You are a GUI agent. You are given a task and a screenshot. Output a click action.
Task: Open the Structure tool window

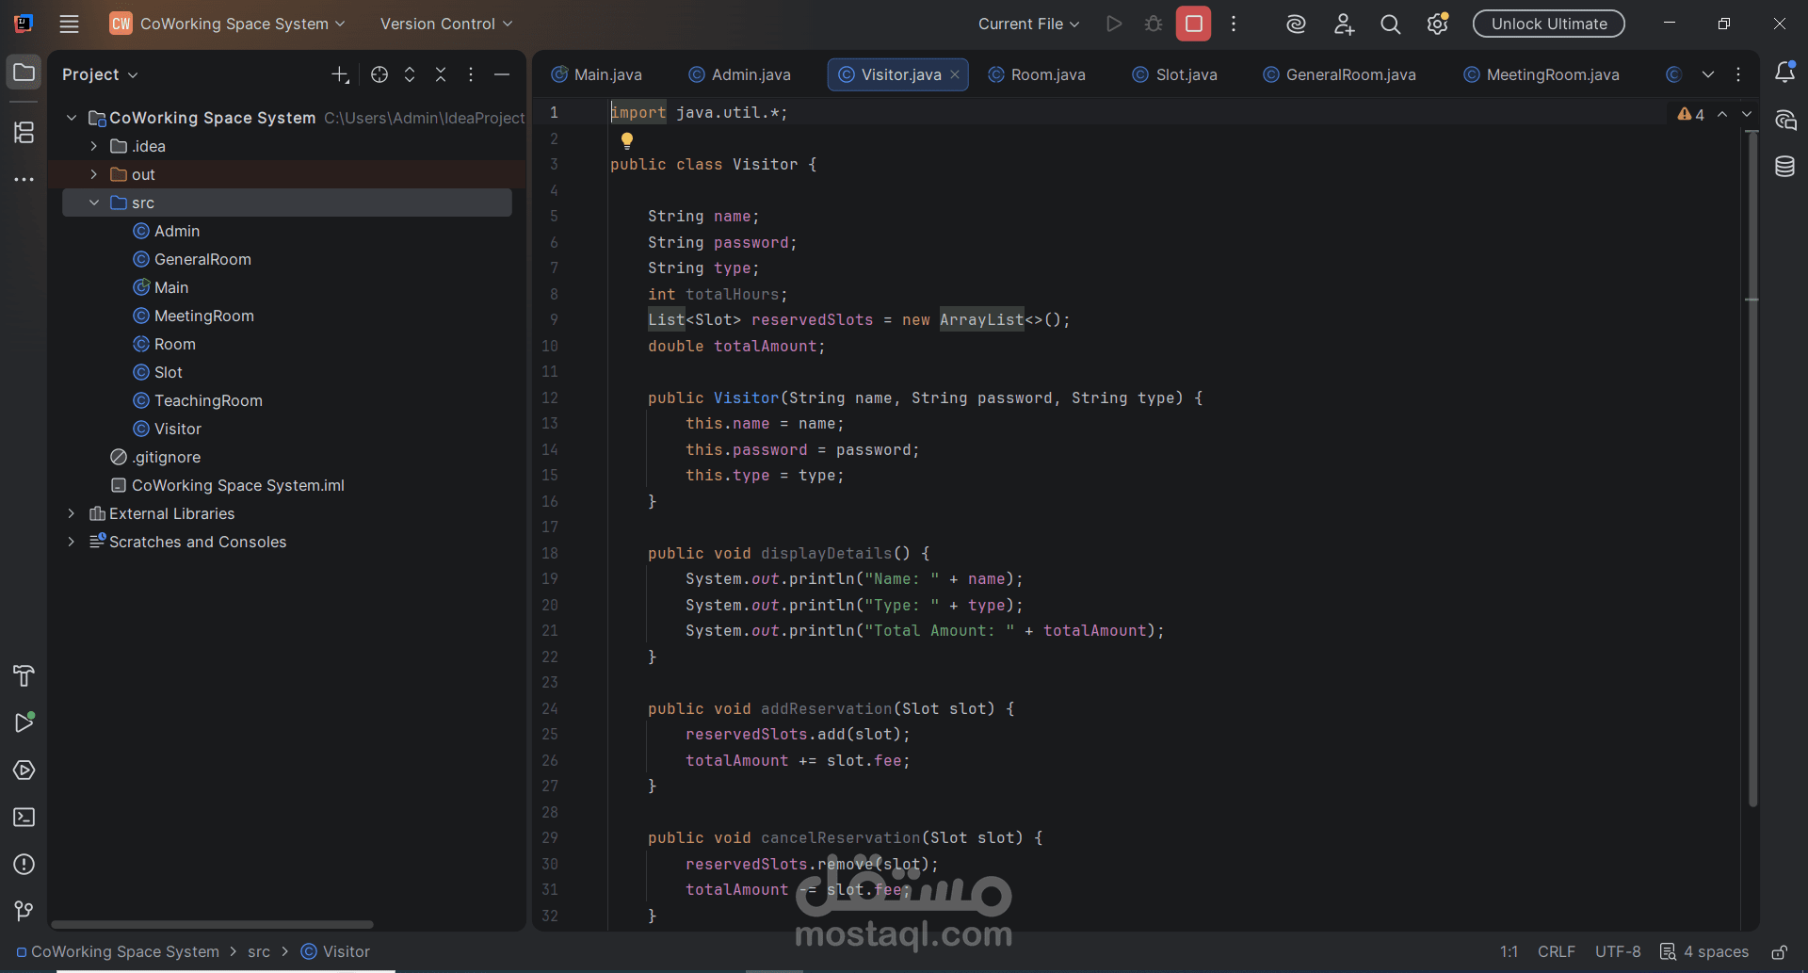pos(24,133)
